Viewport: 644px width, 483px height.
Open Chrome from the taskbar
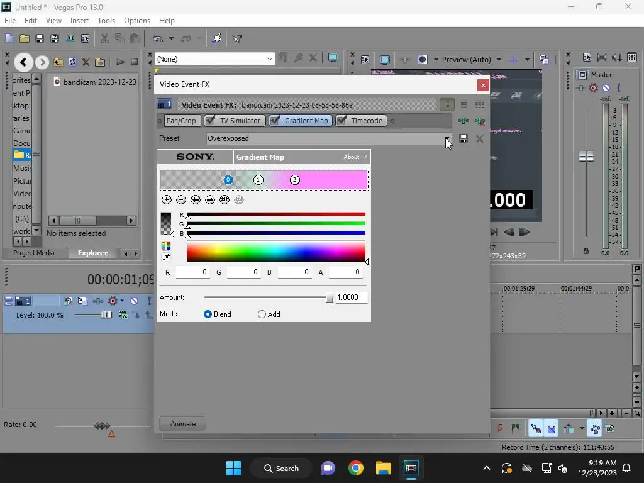pos(356,468)
